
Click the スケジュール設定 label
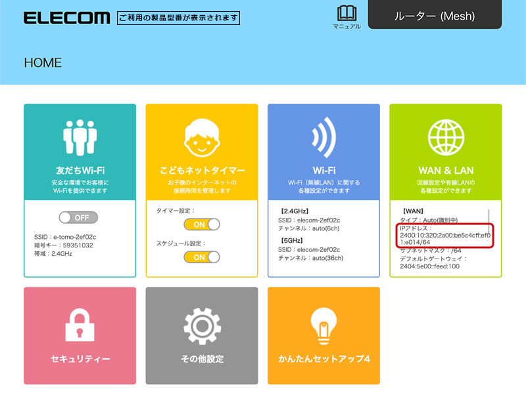tap(181, 243)
